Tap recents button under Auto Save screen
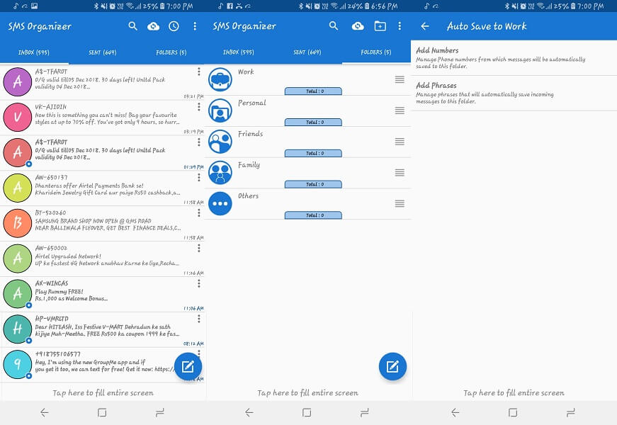 tap(570, 412)
